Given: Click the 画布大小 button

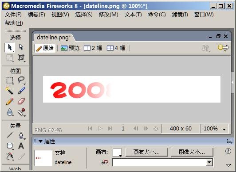Looking at the screenshot, I should (146, 152).
